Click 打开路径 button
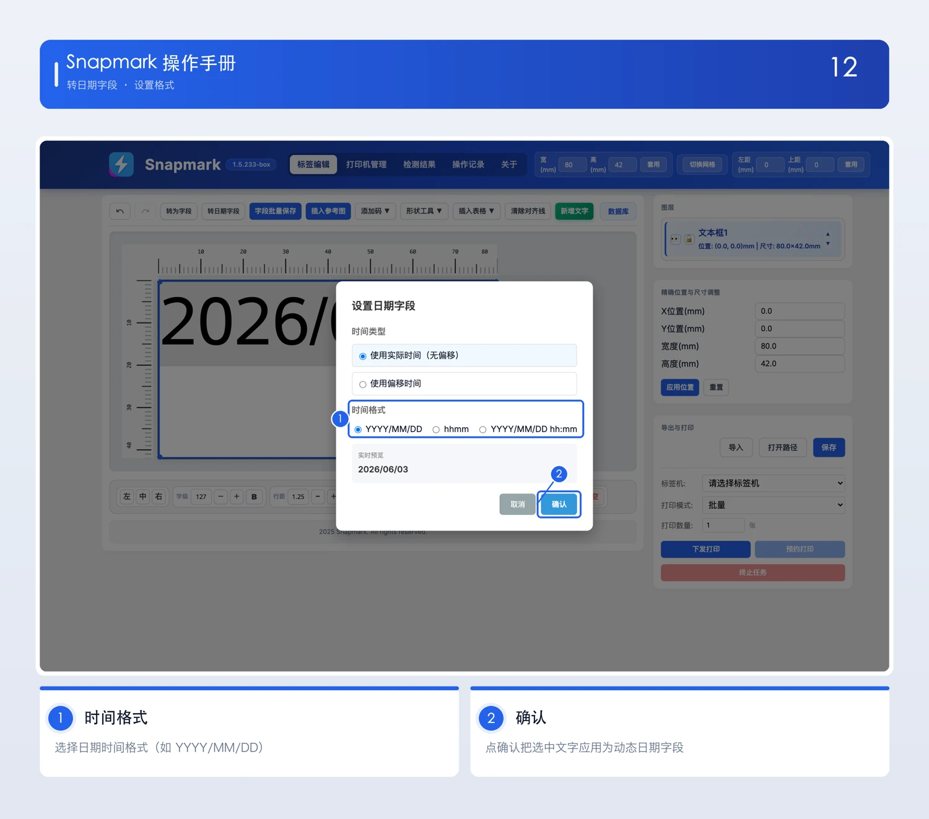 pos(782,448)
